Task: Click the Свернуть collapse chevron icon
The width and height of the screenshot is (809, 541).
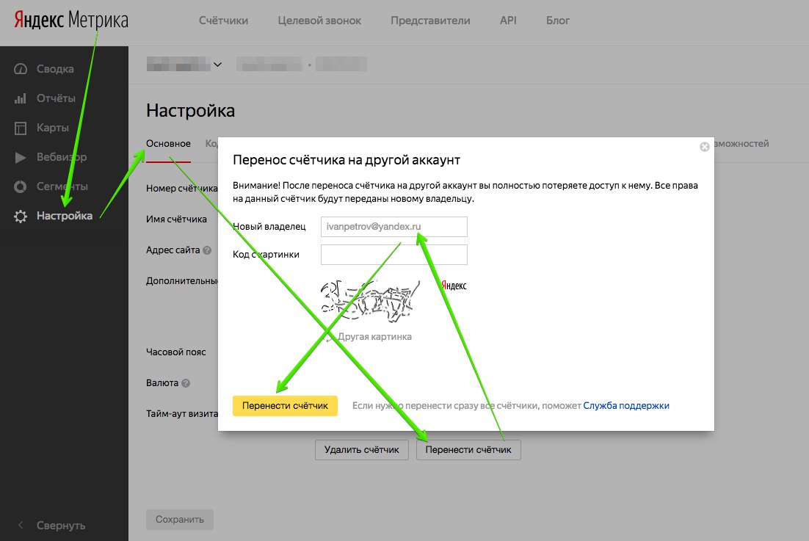Action: 21,525
